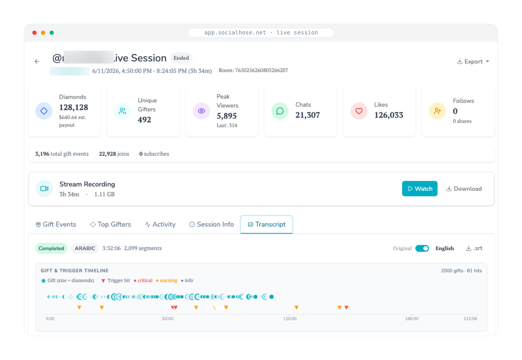The image size is (522, 360).
Task: Click the Transcript tab caption icon
Action: point(250,224)
